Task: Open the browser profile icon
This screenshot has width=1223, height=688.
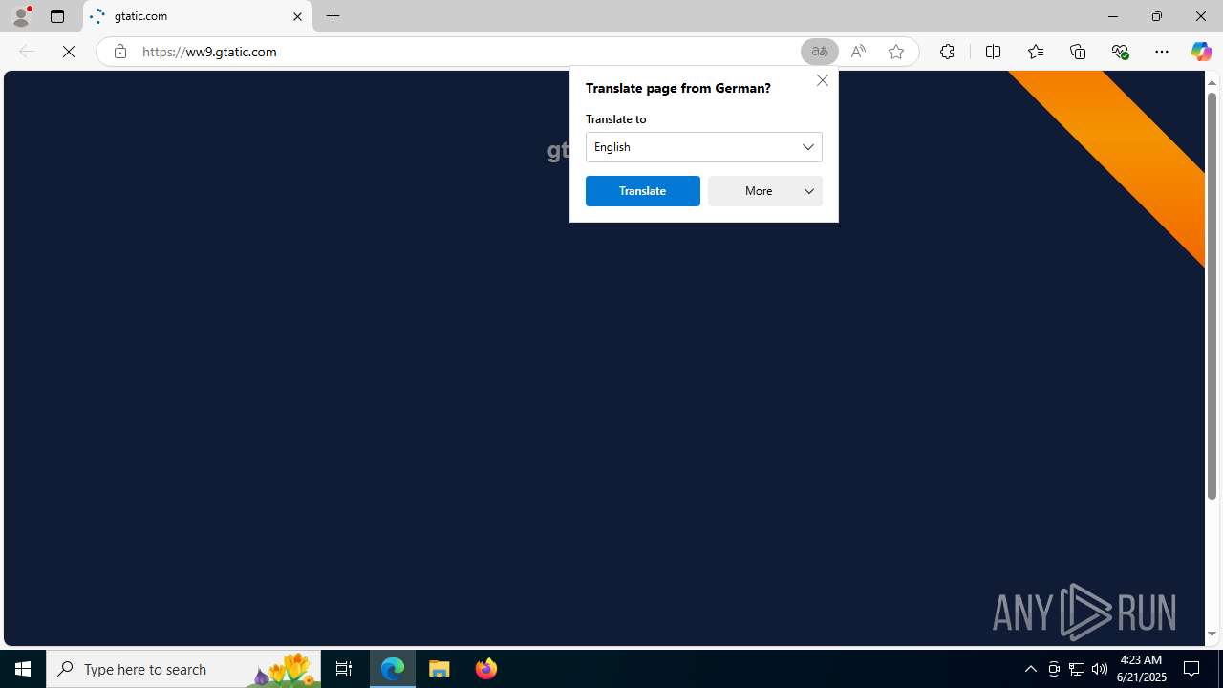Action: (21, 16)
